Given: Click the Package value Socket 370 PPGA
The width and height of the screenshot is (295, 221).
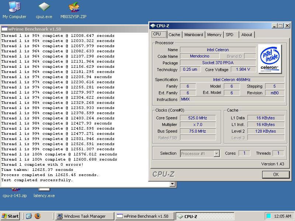Looking at the screenshot, I should [218, 63].
